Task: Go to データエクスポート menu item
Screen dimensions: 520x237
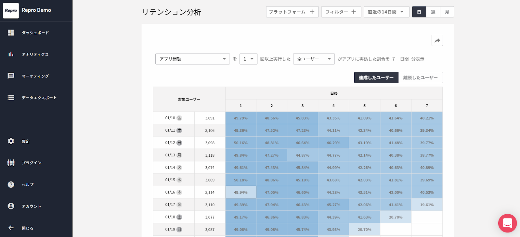Action: coord(39,98)
